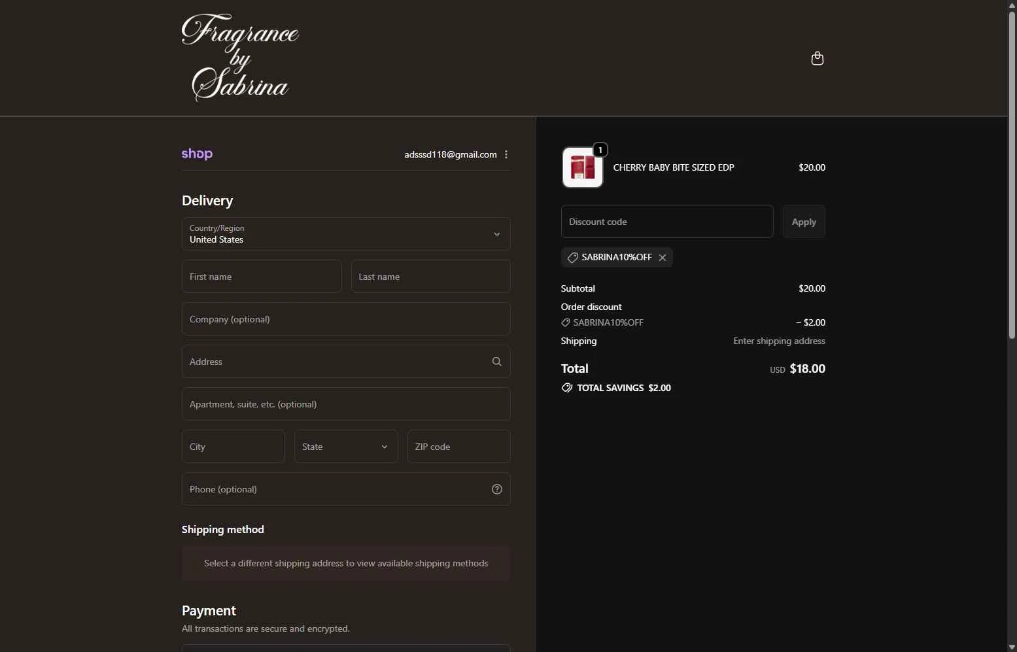Click the shipping methods notice message
The height and width of the screenshot is (652, 1017).
346,563
